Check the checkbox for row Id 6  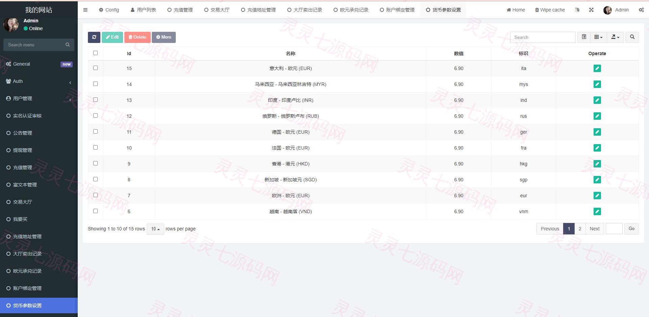click(x=95, y=211)
